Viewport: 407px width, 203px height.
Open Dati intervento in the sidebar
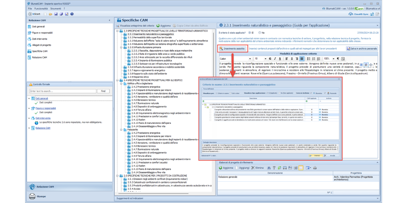pyautogui.click(x=39, y=39)
